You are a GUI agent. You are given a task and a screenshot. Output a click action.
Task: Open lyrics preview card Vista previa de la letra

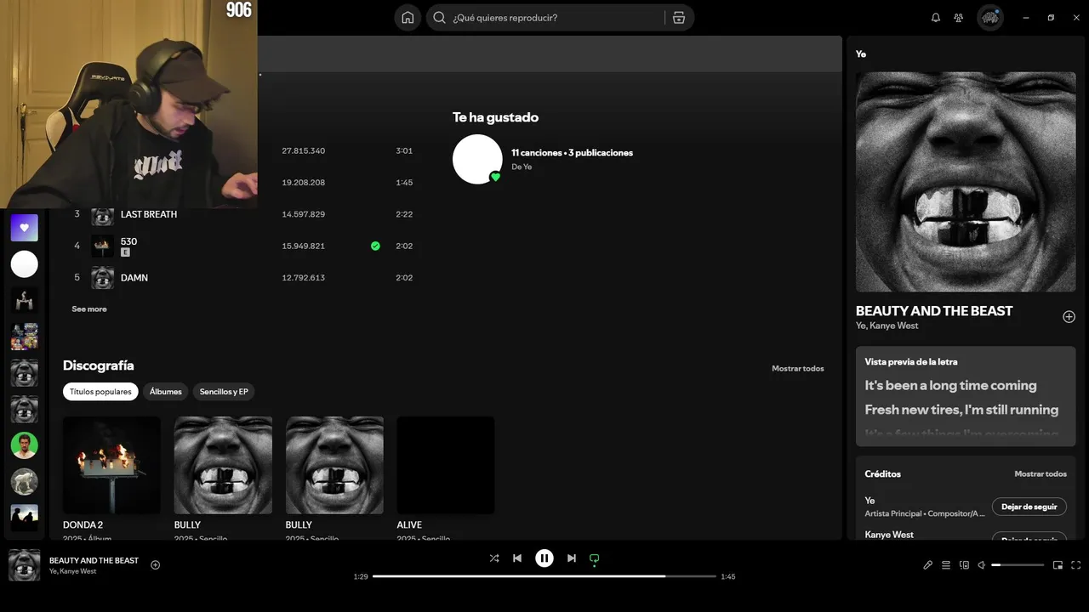[x=966, y=395]
